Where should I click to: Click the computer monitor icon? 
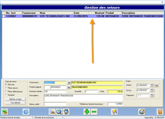tap(66, 112)
